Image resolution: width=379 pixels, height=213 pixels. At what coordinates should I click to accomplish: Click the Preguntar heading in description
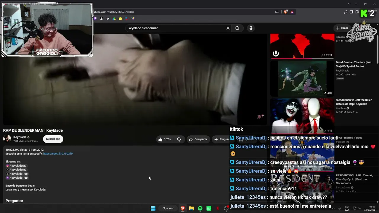point(14,201)
